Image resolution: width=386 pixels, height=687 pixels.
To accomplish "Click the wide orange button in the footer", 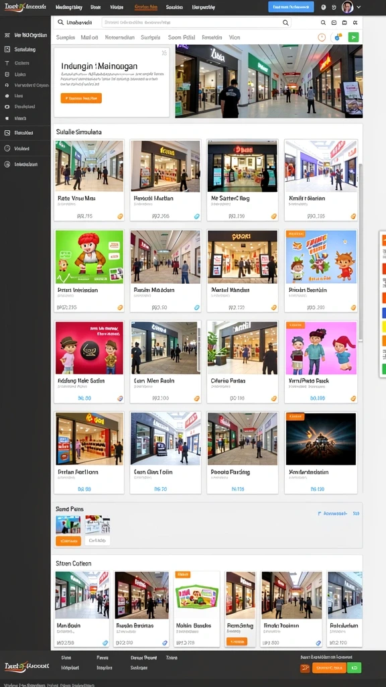I will click(x=329, y=668).
